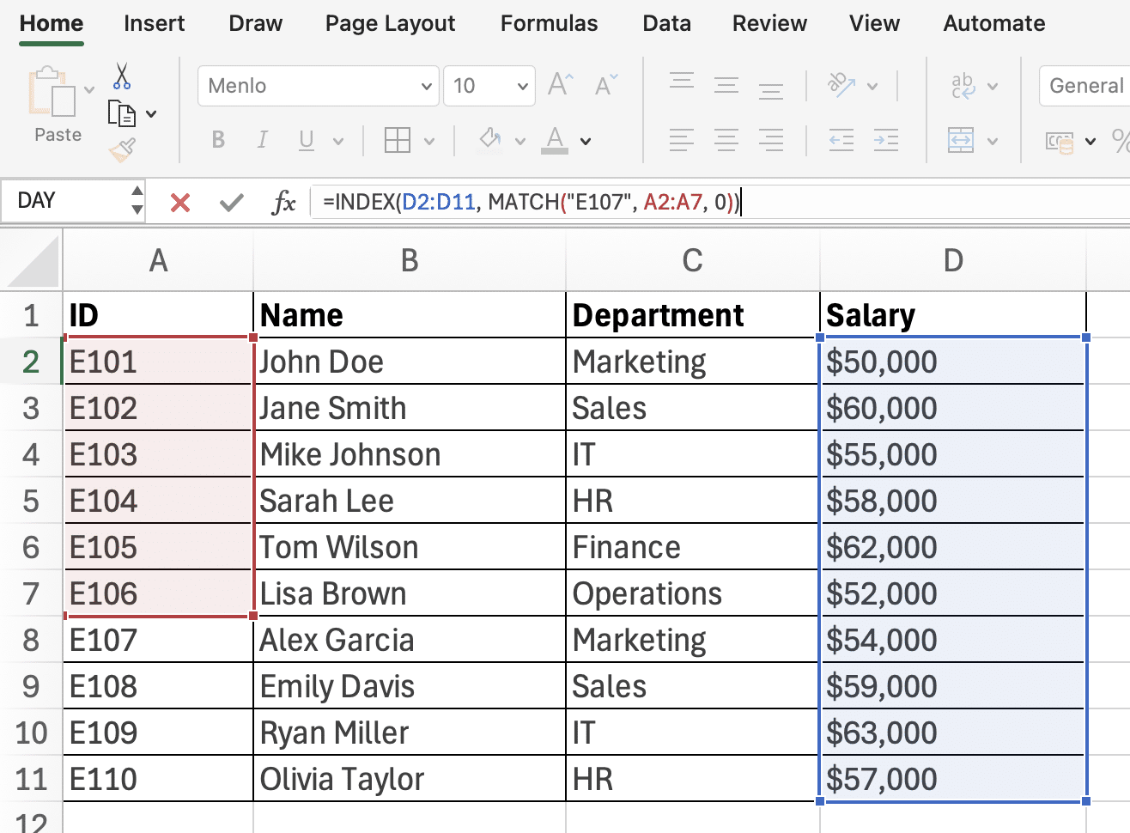Click the Copy icon
The width and height of the screenshot is (1130, 833).
click(122, 113)
